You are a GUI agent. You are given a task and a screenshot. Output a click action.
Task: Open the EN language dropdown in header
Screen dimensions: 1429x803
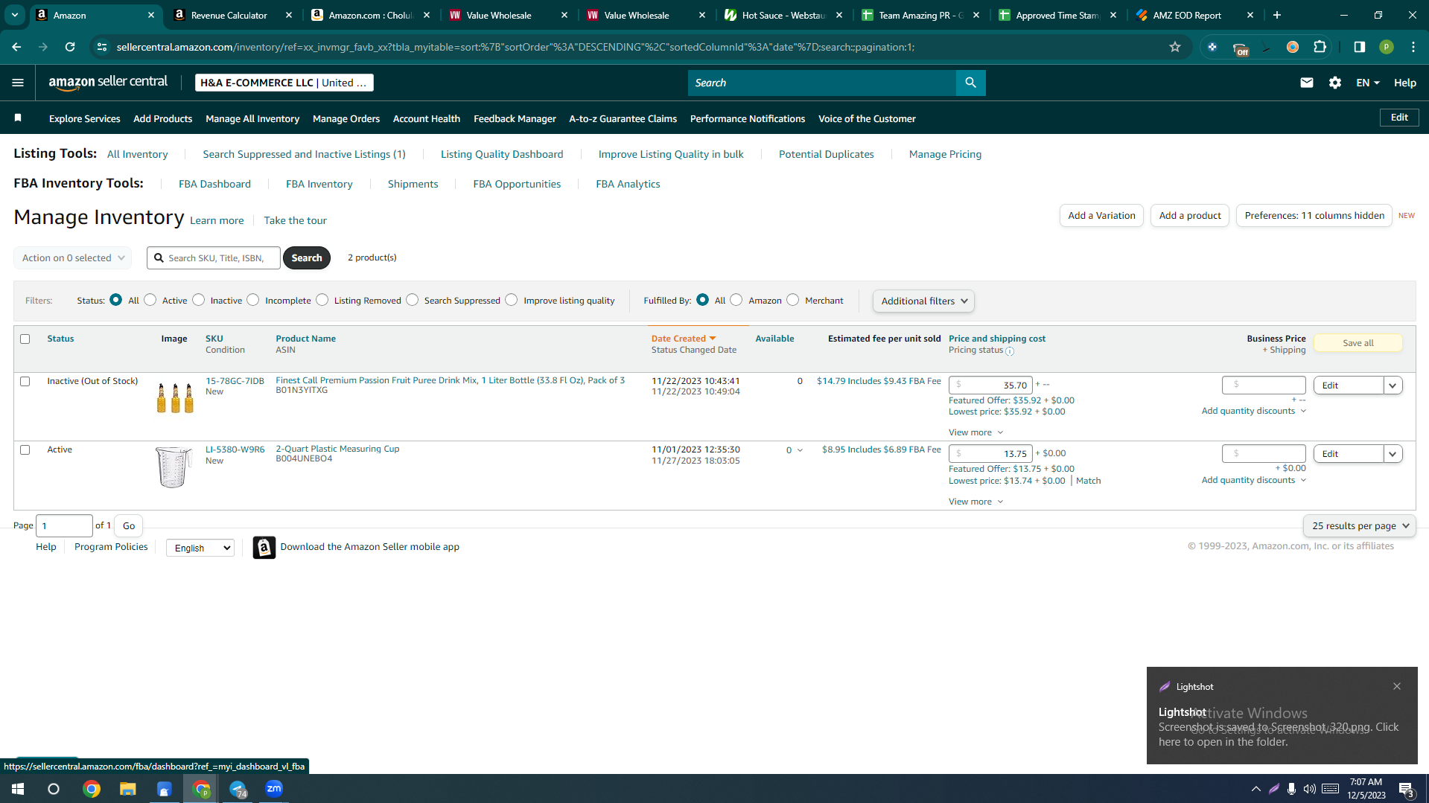[x=1367, y=83]
